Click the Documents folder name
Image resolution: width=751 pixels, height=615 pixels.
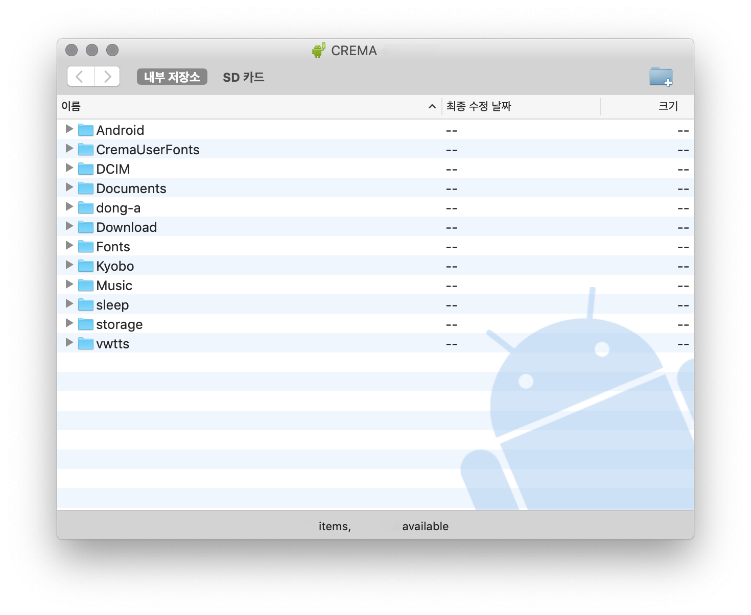point(131,188)
